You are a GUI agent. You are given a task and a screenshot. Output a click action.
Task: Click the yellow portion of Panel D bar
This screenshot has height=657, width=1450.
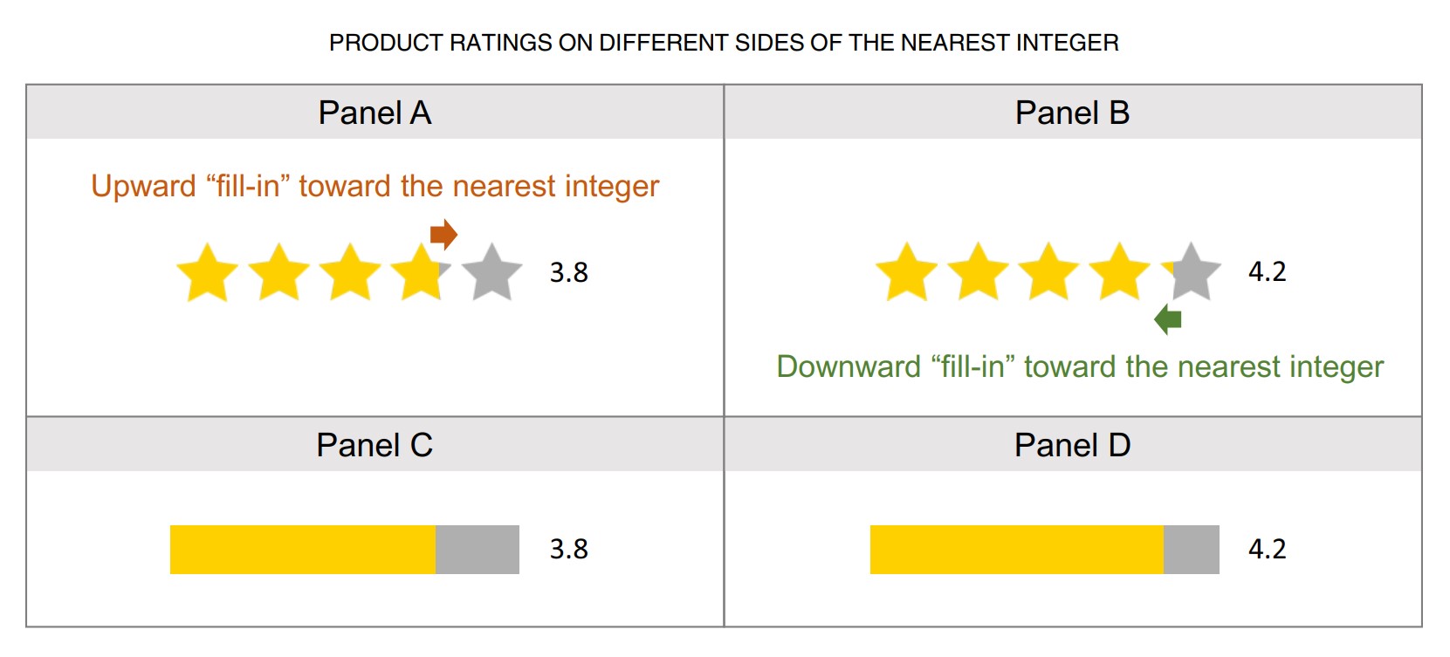coord(1016,550)
